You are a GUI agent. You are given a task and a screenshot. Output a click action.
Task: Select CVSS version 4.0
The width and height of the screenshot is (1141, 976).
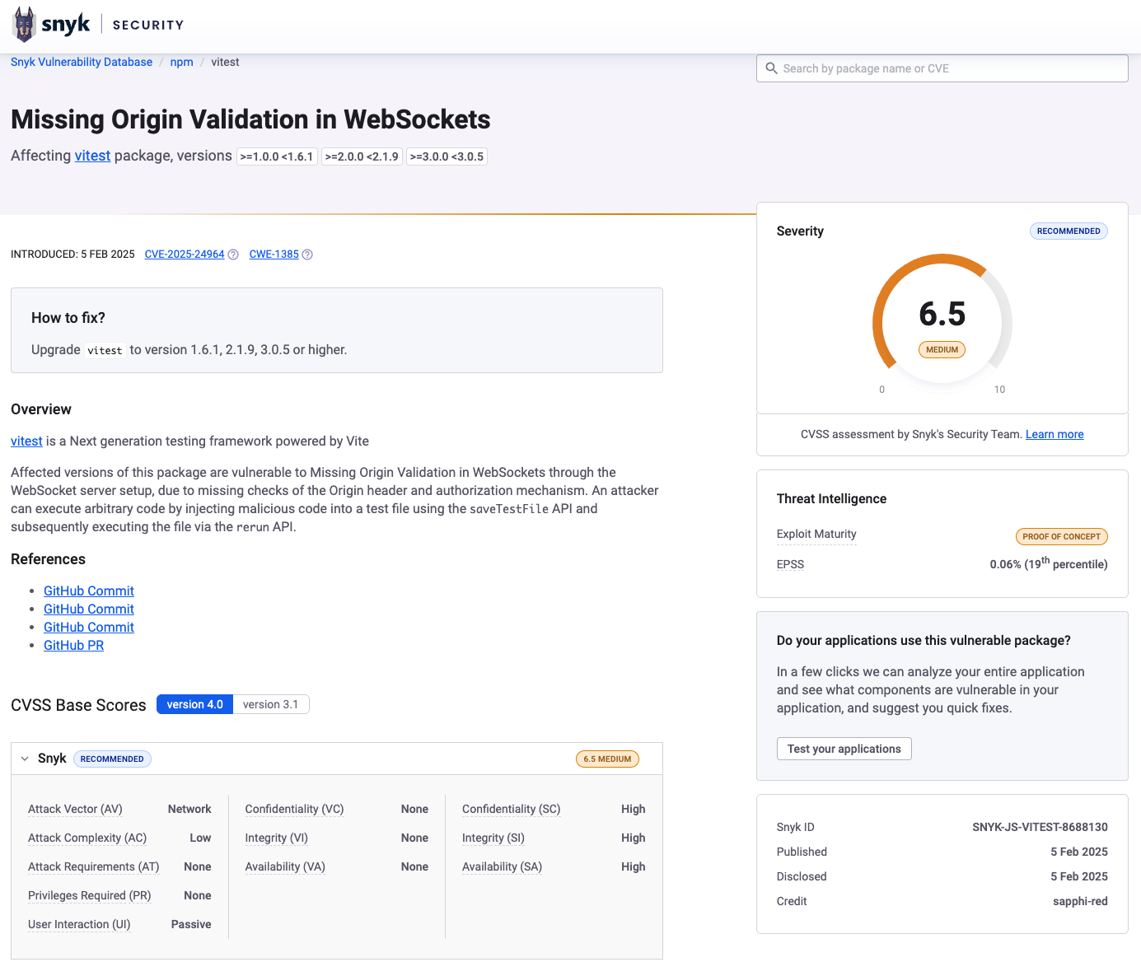[x=194, y=704]
